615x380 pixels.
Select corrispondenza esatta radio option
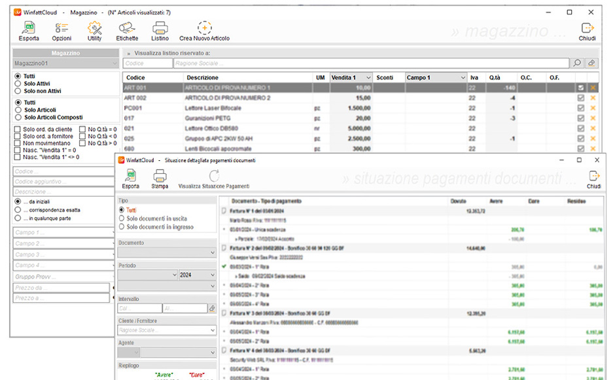(x=18, y=210)
